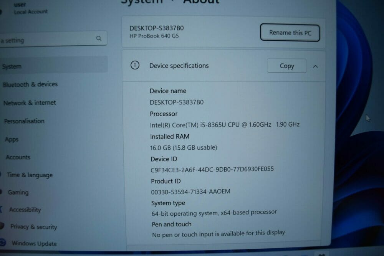Click the search magnifier icon
384x256 pixels.
tap(99, 38)
